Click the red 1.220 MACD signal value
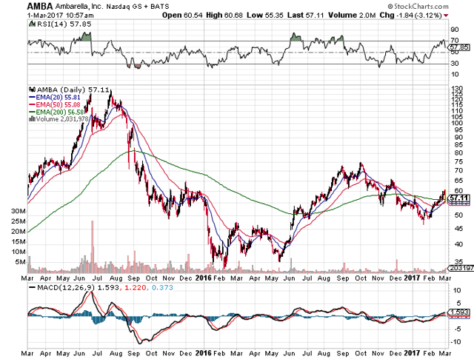This screenshot has width=474, height=359. [135, 288]
